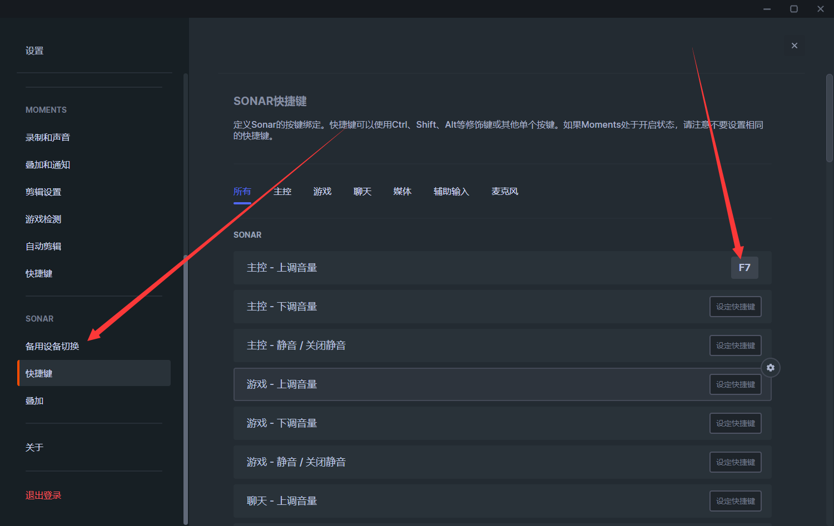
Task: Select the 主控 - 上调音量 row label
Action: [x=282, y=268]
